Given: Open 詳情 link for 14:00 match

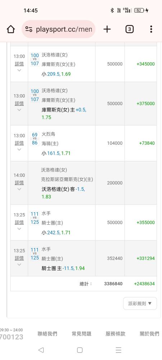Looking at the screenshot, I should tap(19, 183).
